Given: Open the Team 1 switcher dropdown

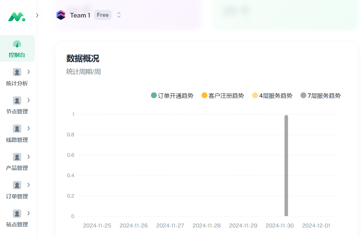Looking at the screenshot, I should [x=119, y=15].
